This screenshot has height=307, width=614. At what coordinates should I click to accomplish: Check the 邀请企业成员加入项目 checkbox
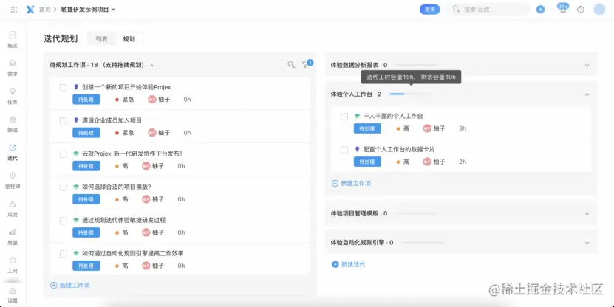coord(63,121)
